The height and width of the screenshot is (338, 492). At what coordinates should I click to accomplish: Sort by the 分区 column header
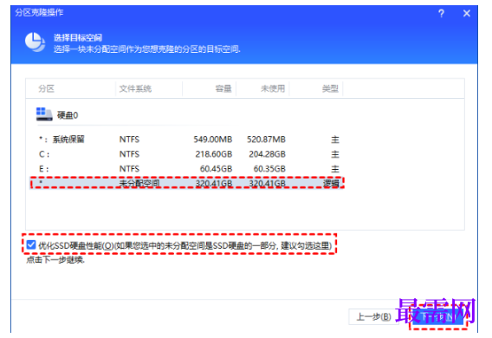(47, 88)
